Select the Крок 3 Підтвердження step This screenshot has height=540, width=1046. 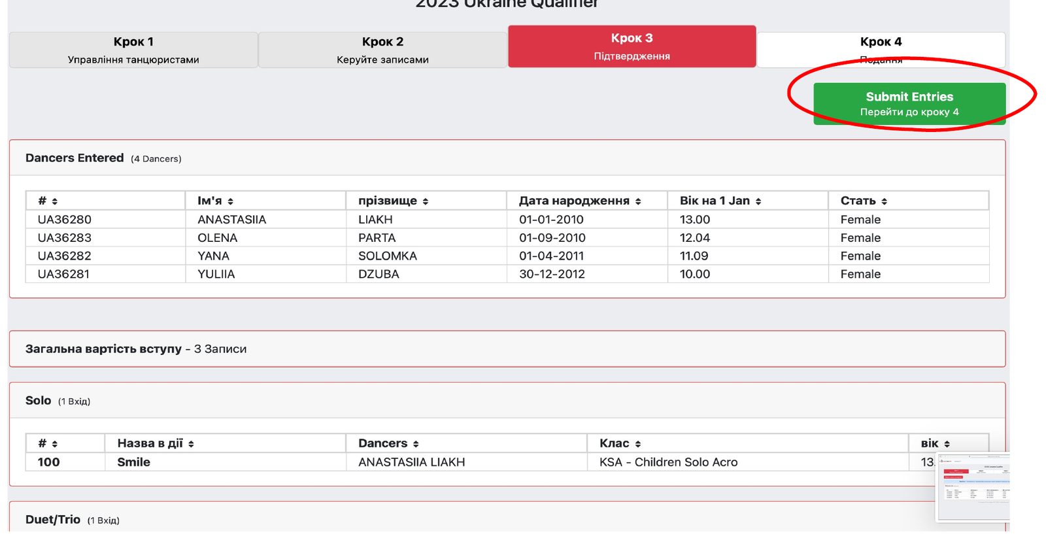[632, 46]
